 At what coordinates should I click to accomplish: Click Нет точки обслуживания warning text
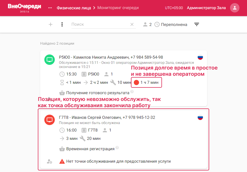click(x=118, y=161)
